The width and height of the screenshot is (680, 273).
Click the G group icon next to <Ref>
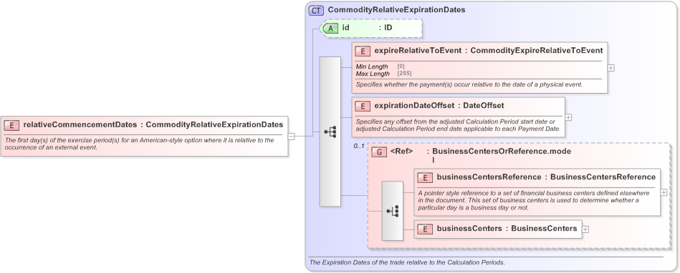point(379,152)
